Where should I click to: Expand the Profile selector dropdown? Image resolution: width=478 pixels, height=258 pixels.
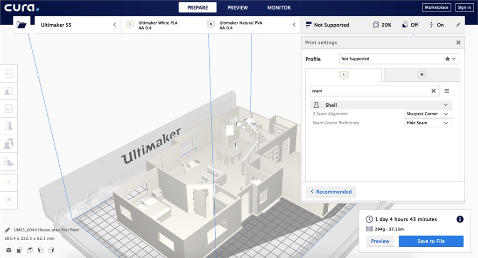pyautogui.click(x=399, y=59)
